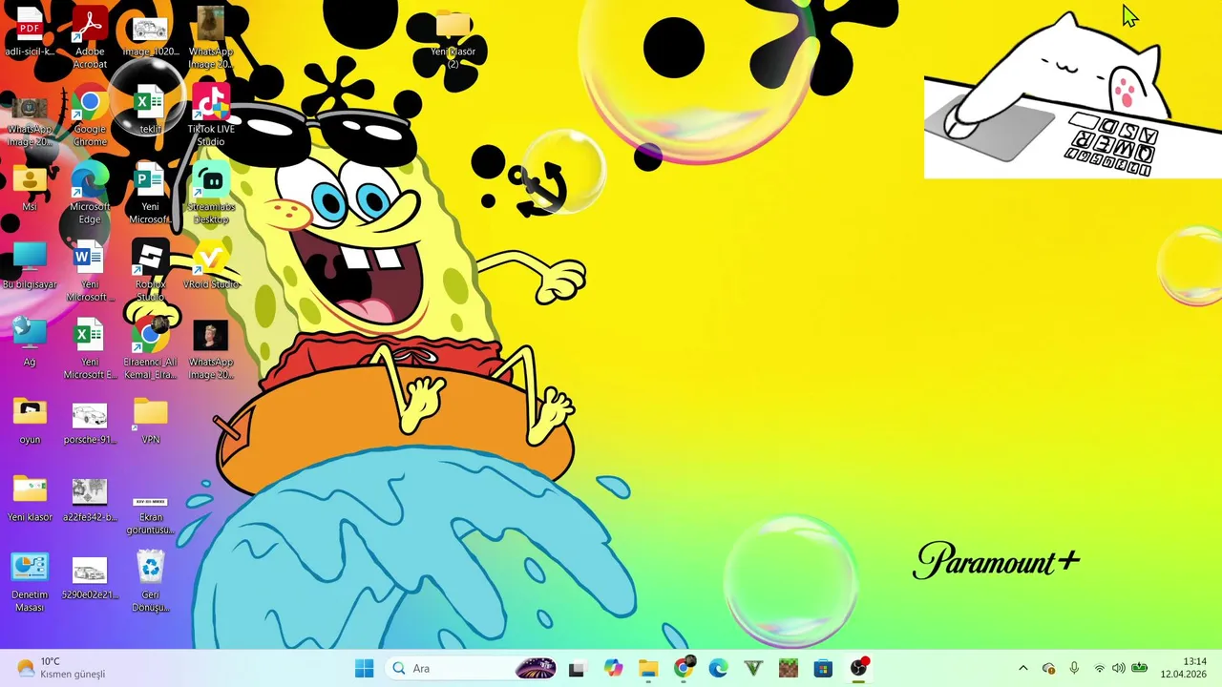Select the a22fe342-b... image file
Image resolution: width=1222 pixels, height=687 pixels.
tap(90, 499)
